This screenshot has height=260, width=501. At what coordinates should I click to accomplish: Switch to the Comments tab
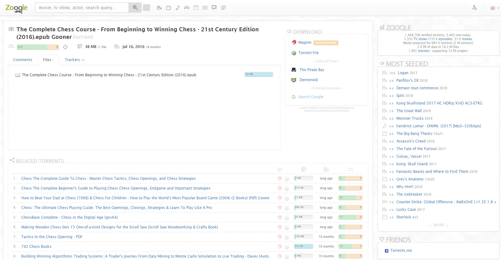[22, 60]
